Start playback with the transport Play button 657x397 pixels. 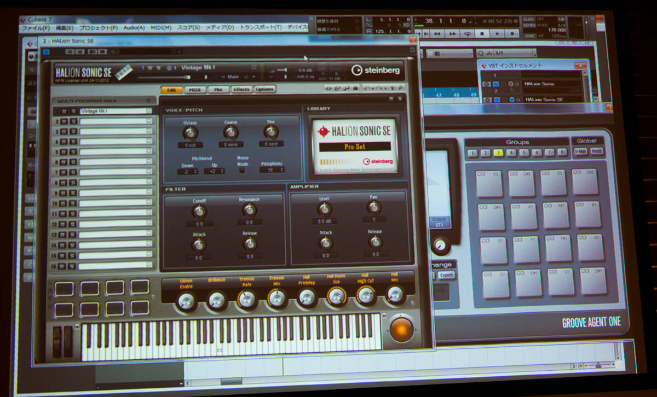pyautogui.click(x=497, y=33)
